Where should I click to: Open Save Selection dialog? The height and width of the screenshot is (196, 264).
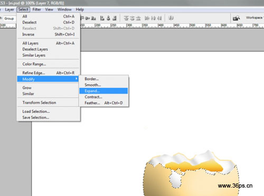pyautogui.click(x=48, y=117)
